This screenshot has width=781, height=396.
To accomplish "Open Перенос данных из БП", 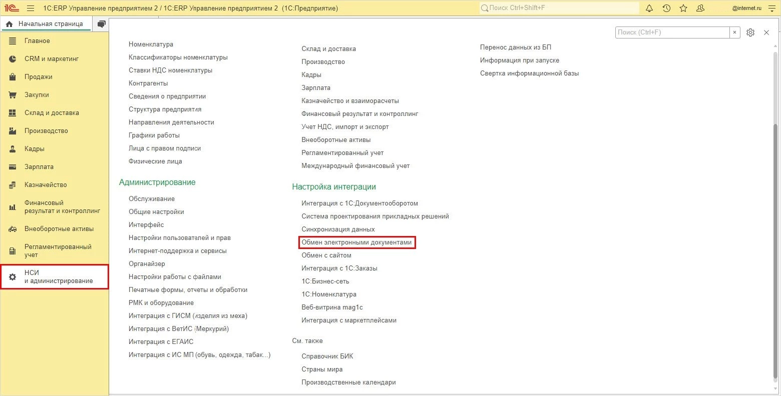I will 516,47.
